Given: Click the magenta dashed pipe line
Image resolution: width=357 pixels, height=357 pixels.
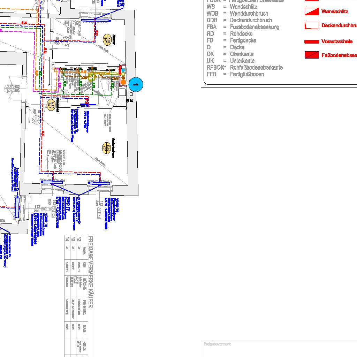Looking at the screenshot, I should pyautogui.click(x=35, y=61).
